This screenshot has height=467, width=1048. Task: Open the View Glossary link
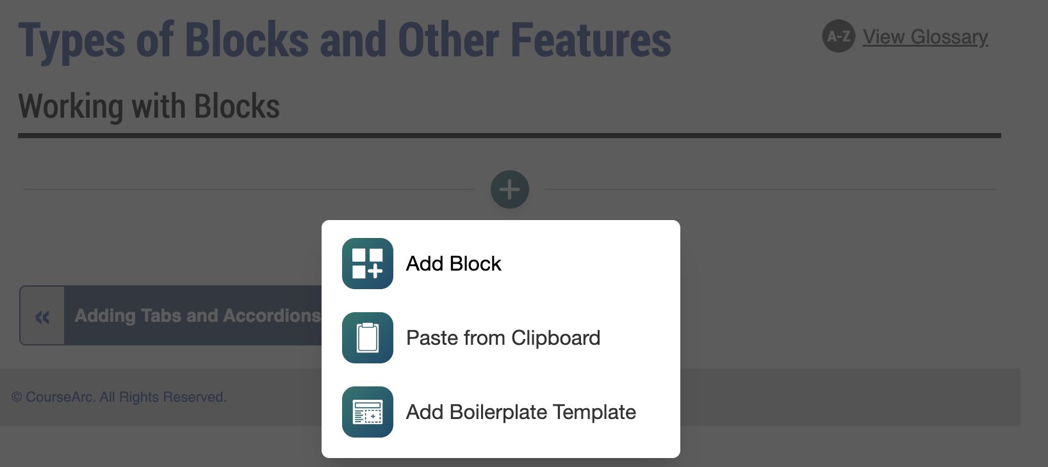925,37
